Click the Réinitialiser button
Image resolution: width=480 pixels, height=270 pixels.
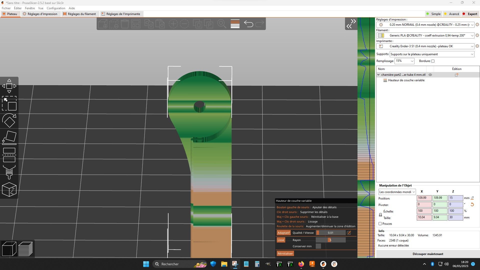pos(285,253)
